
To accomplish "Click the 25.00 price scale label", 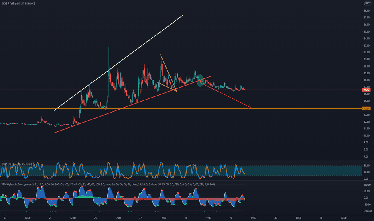I will [x=367, y=31].
